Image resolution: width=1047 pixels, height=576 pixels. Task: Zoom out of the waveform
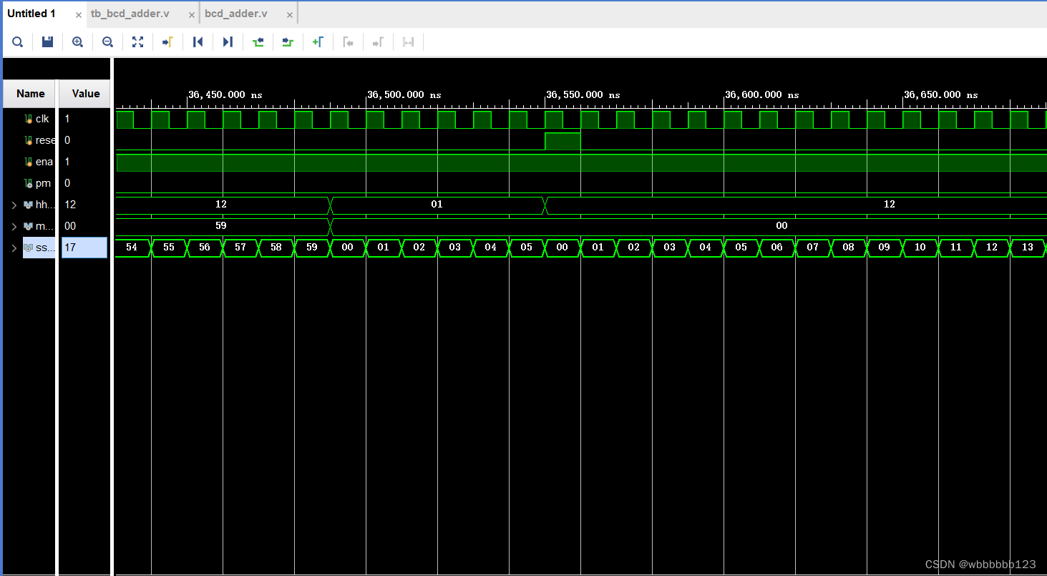click(x=107, y=42)
